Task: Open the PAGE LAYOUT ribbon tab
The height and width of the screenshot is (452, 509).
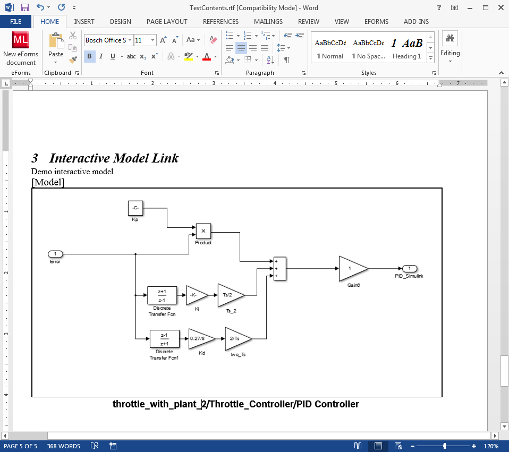Action: point(167,22)
